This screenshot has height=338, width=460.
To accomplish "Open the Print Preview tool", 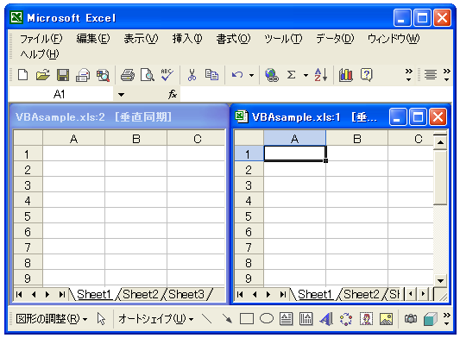I will point(148,75).
